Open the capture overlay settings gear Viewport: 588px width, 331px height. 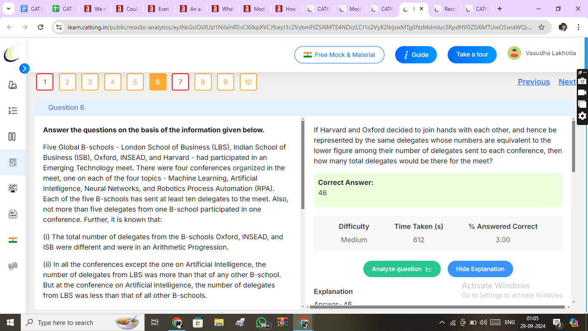point(582,116)
